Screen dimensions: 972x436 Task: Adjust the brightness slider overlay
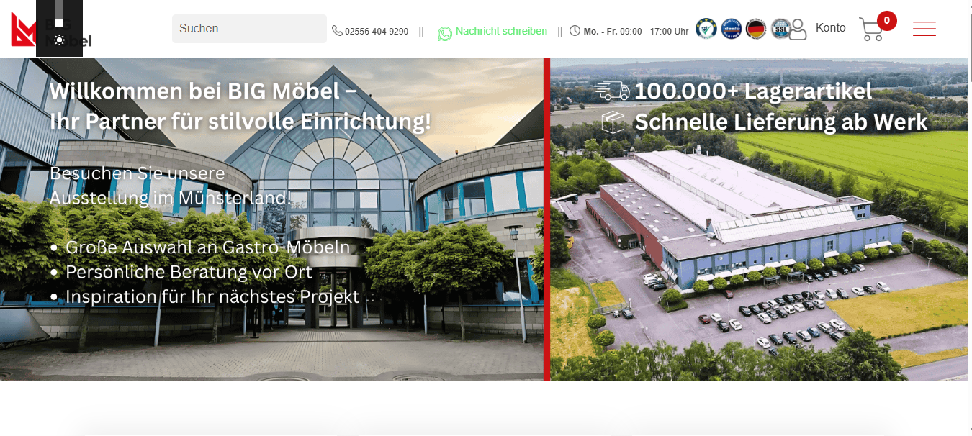[59, 14]
